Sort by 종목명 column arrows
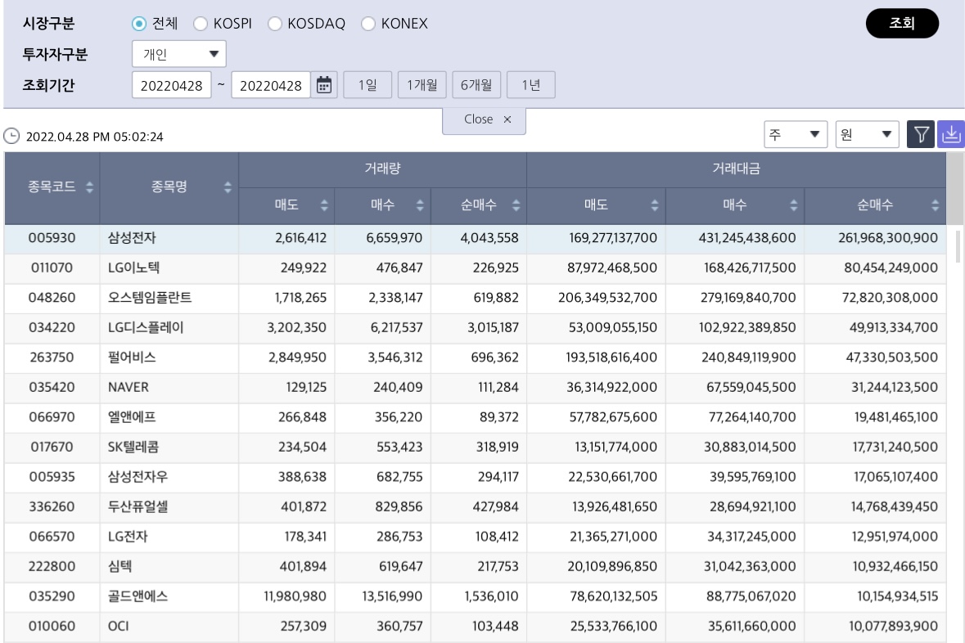 pos(228,187)
